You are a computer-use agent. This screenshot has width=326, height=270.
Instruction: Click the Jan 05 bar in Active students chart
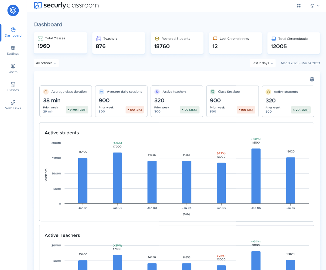coord(221,183)
